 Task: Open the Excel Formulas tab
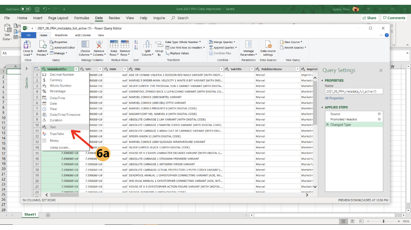coord(82,18)
